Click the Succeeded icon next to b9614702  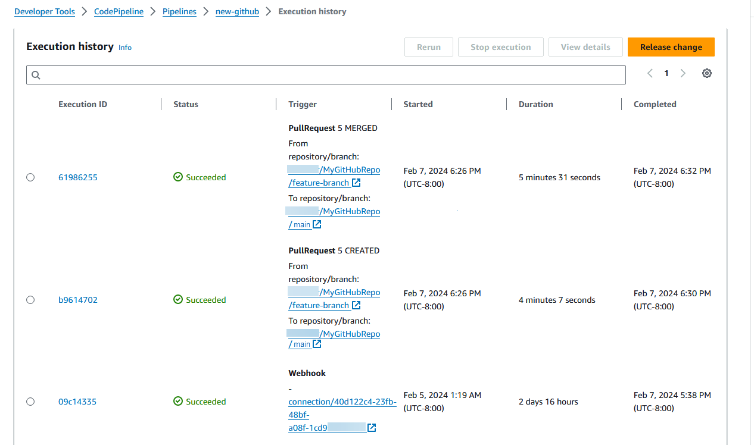pyautogui.click(x=177, y=299)
